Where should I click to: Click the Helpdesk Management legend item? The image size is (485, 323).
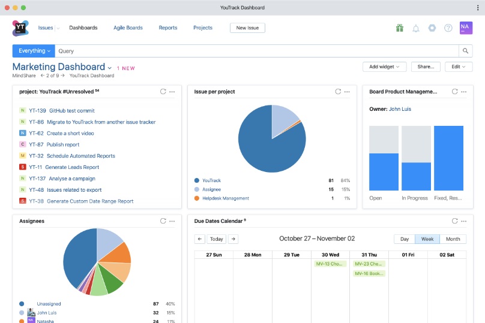pos(226,198)
